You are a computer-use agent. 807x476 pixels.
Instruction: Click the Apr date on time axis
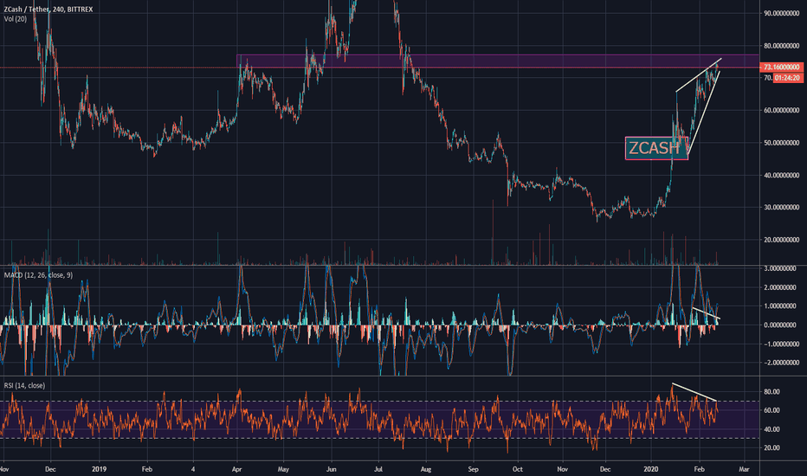coord(236,469)
